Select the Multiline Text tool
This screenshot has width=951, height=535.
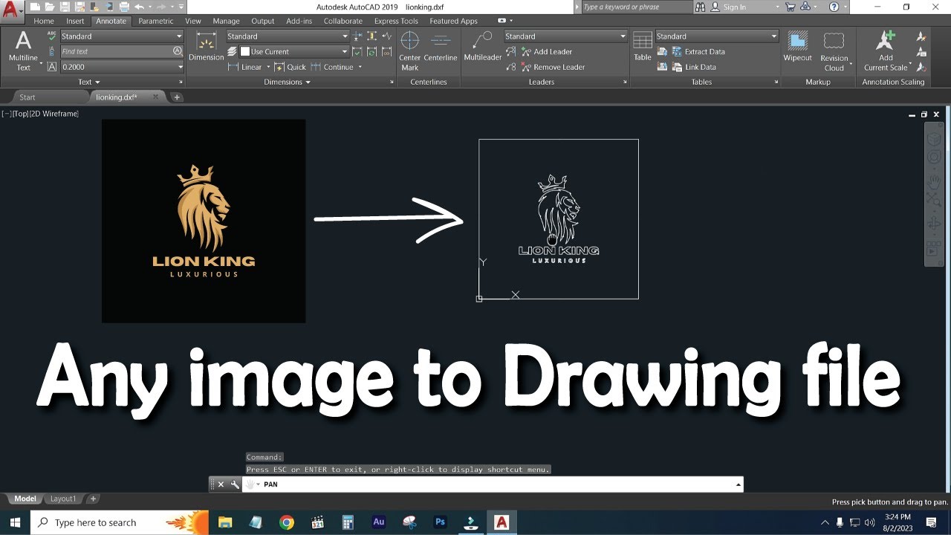[x=24, y=51]
